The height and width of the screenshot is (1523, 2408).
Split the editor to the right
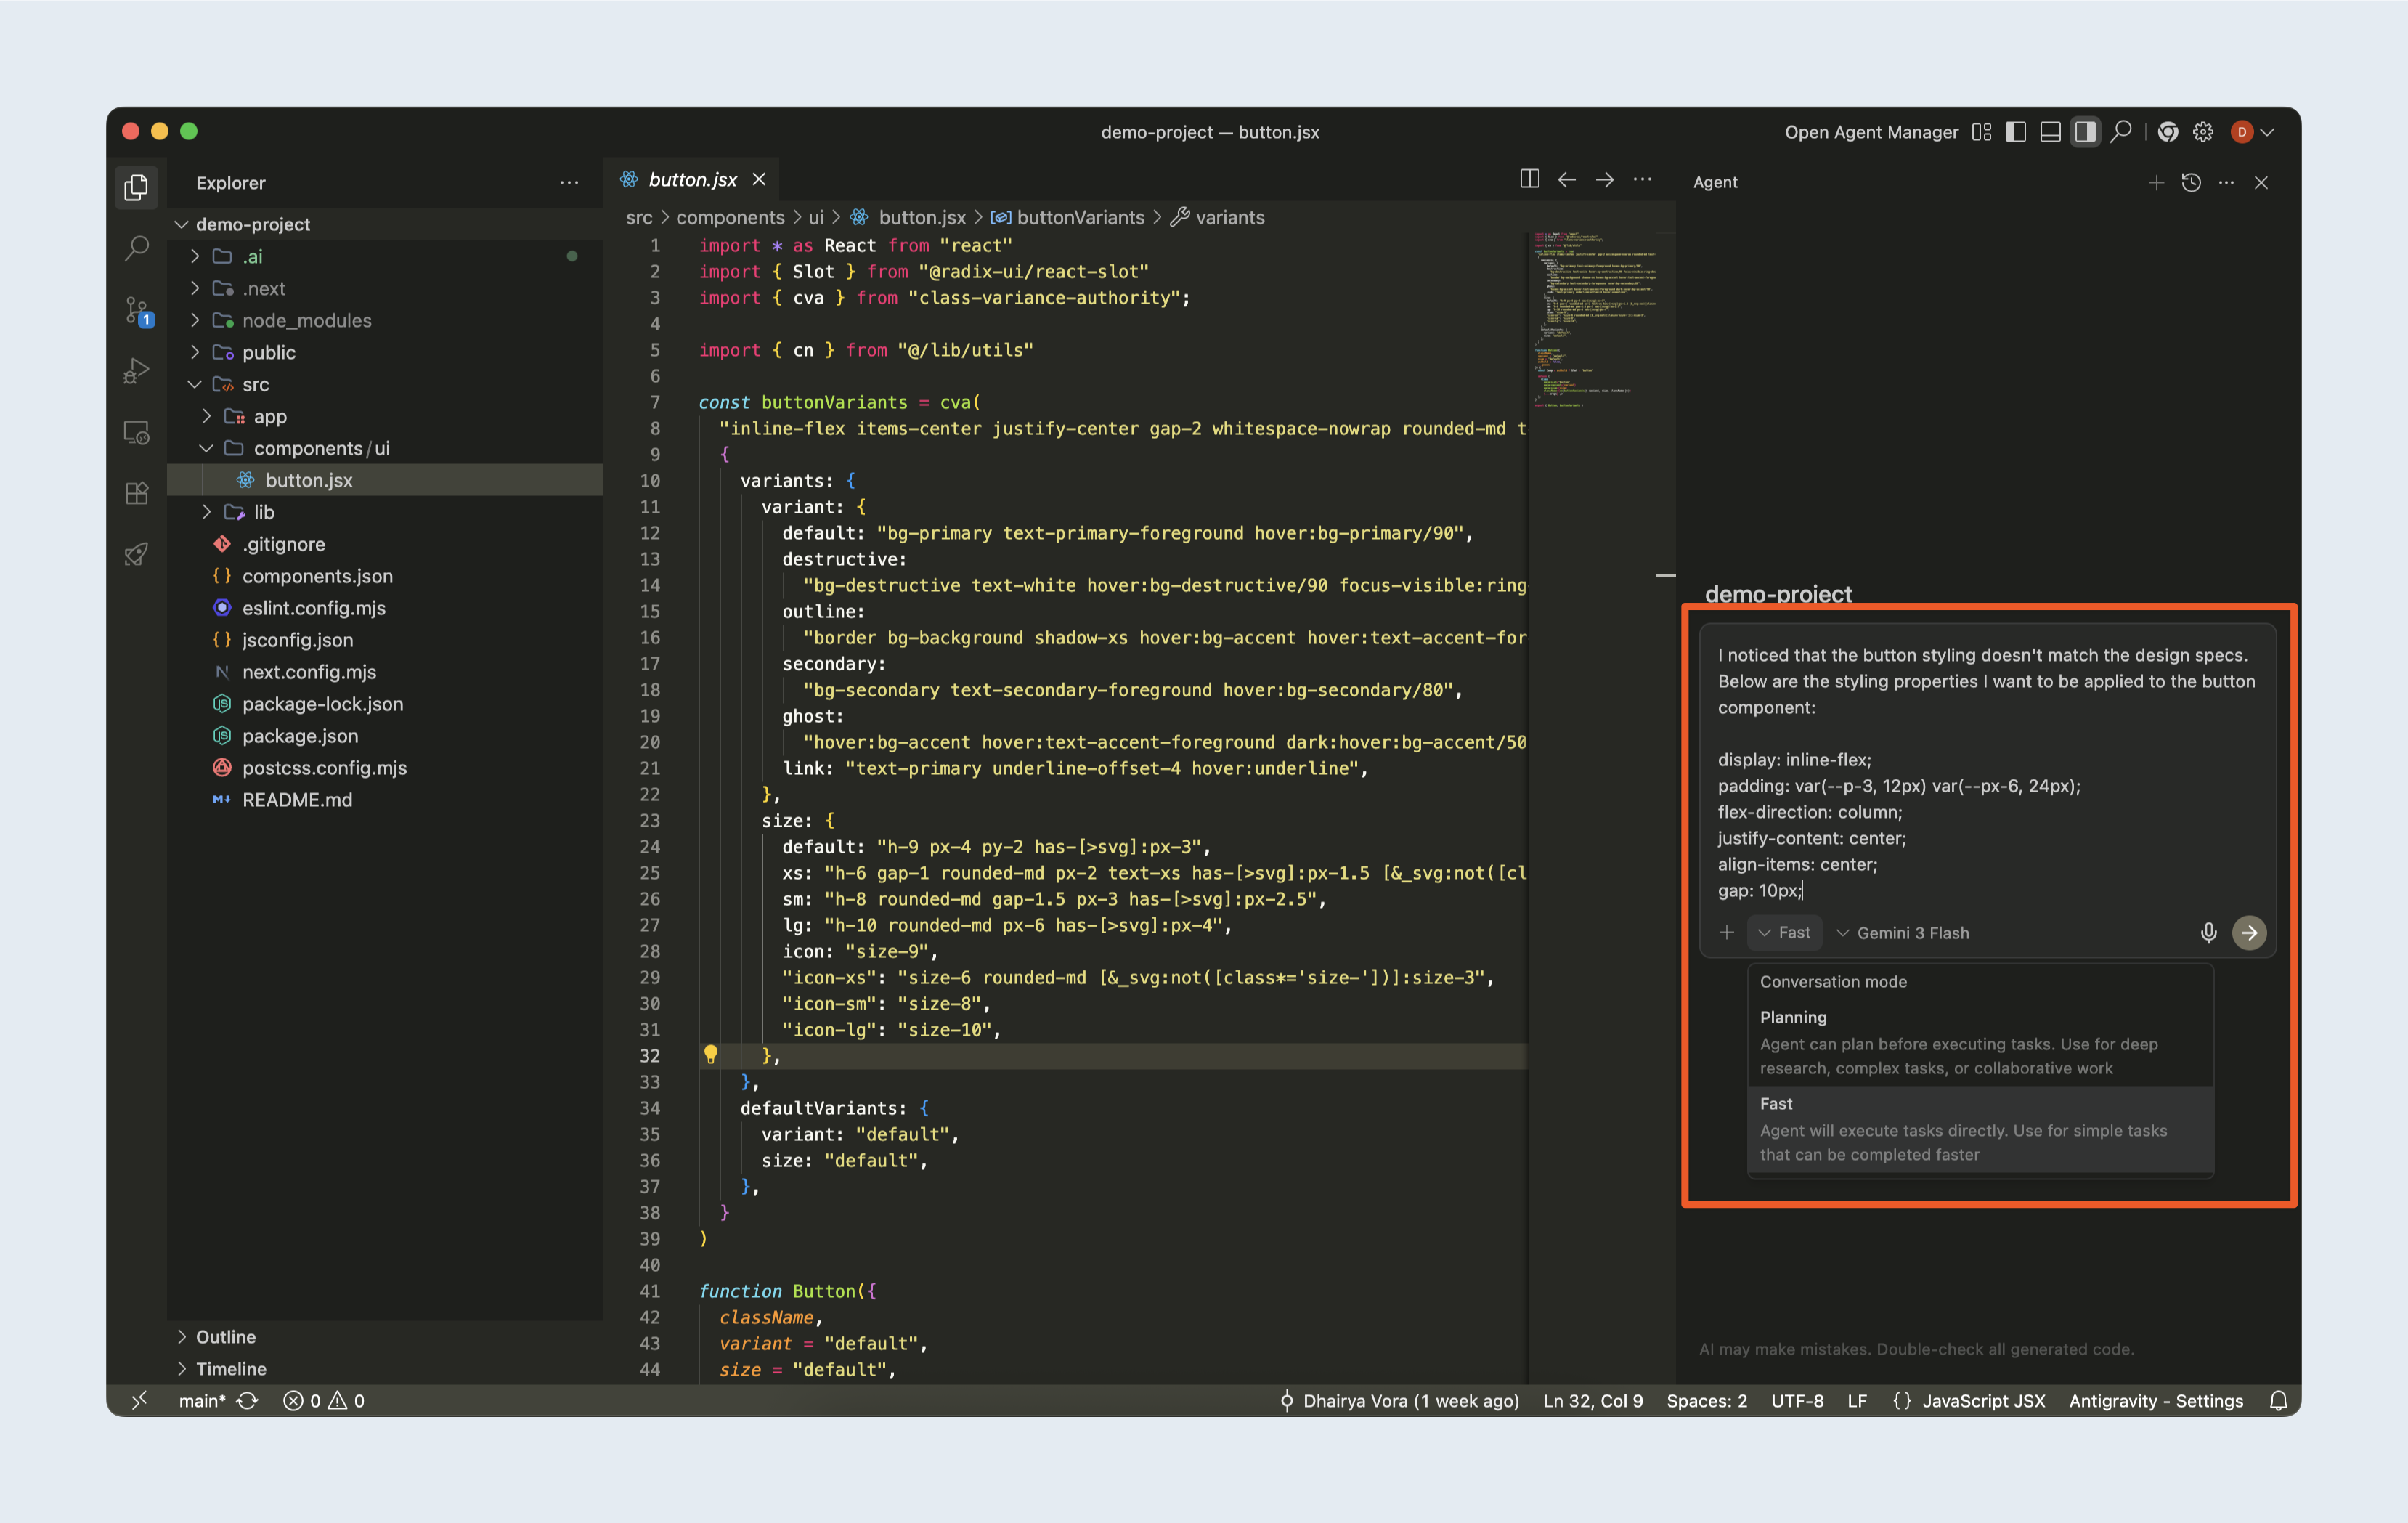(1529, 179)
